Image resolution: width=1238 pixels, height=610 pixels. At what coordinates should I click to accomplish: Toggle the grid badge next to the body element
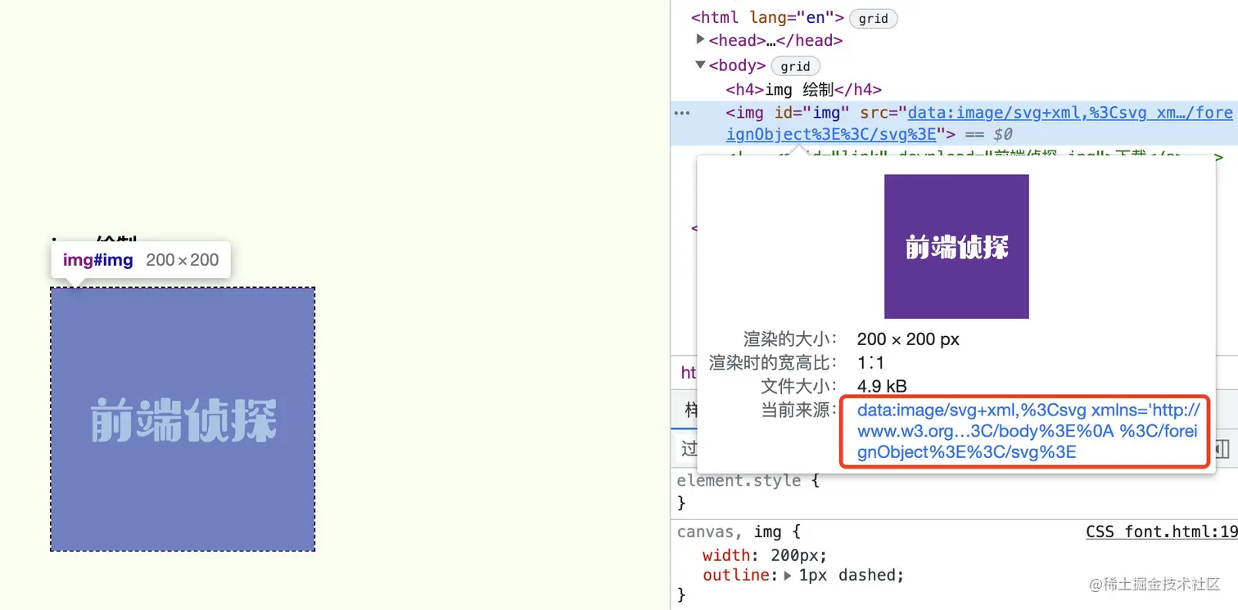(794, 66)
